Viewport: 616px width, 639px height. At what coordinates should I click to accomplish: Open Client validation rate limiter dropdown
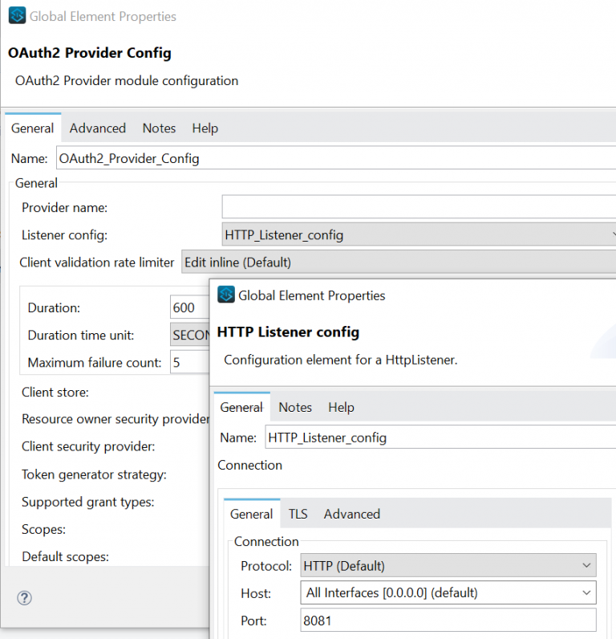(x=397, y=263)
